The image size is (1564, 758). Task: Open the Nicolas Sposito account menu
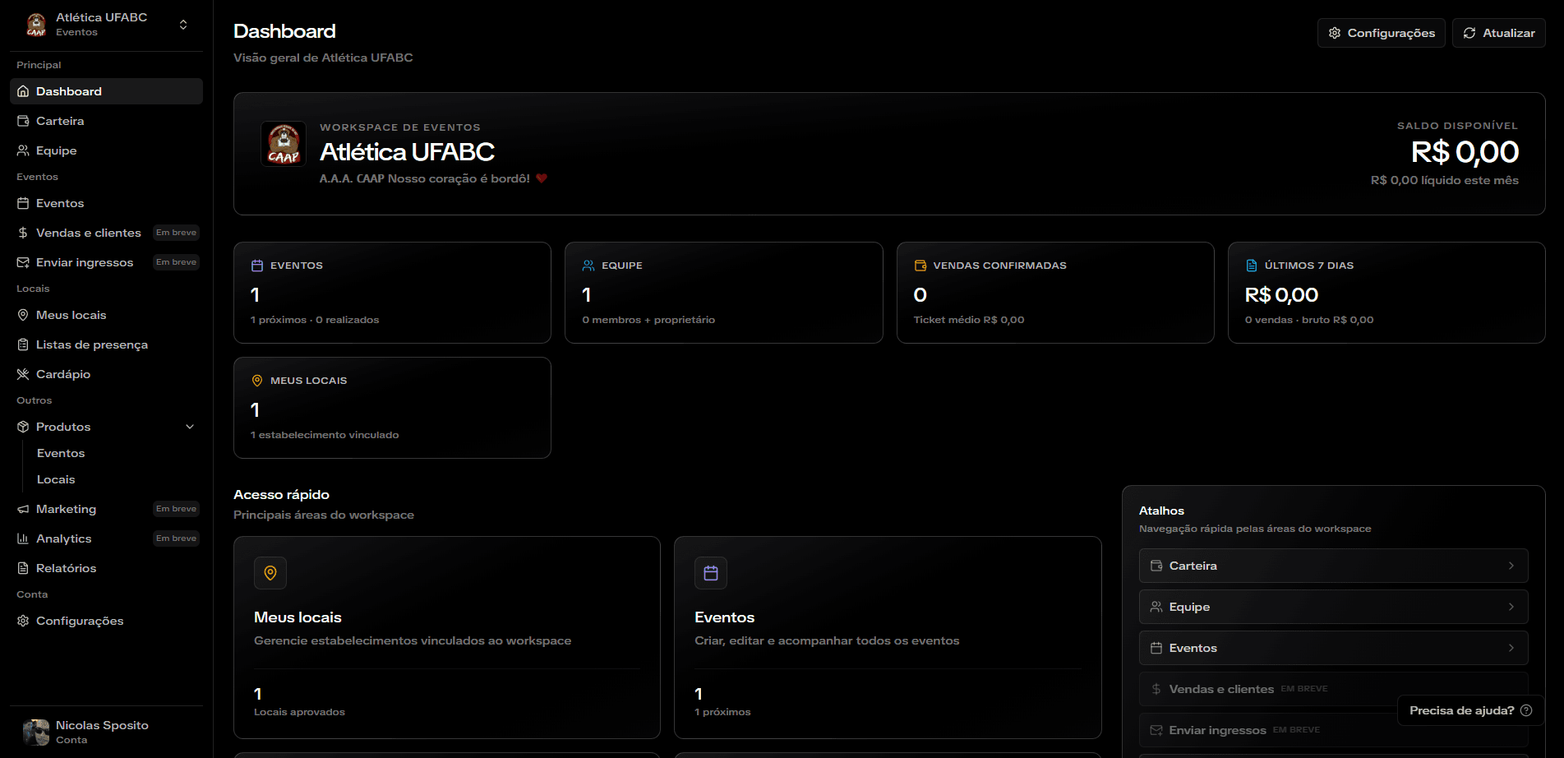coord(106,732)
